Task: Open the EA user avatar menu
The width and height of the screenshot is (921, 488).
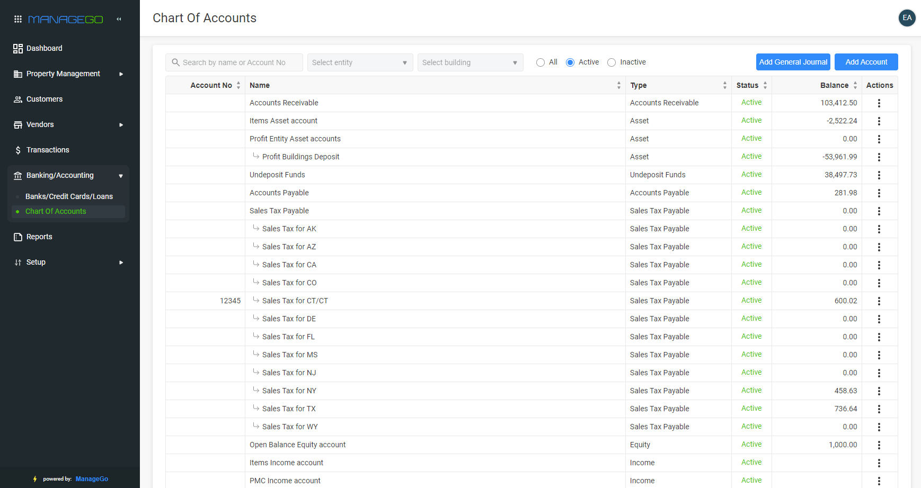Action: [907, 18]
